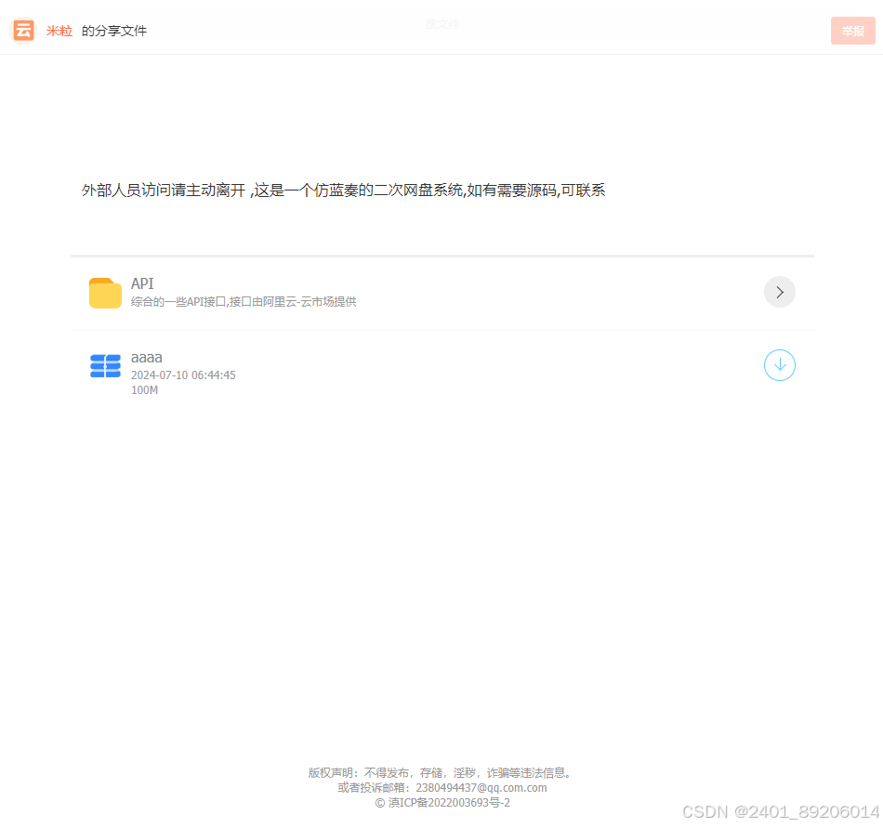Click the 2024-07-10 06:44:45 upload timestamp

183,375
